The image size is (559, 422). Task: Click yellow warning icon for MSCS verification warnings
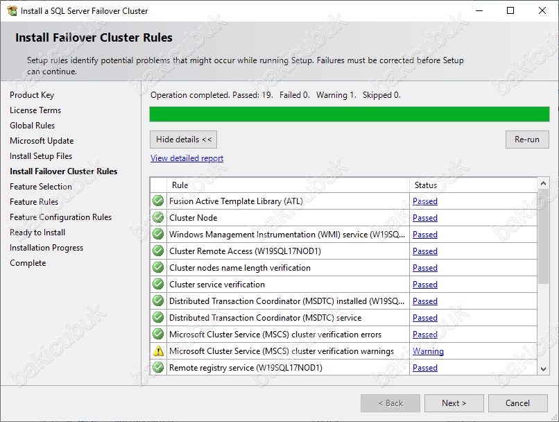coord(158,351)
